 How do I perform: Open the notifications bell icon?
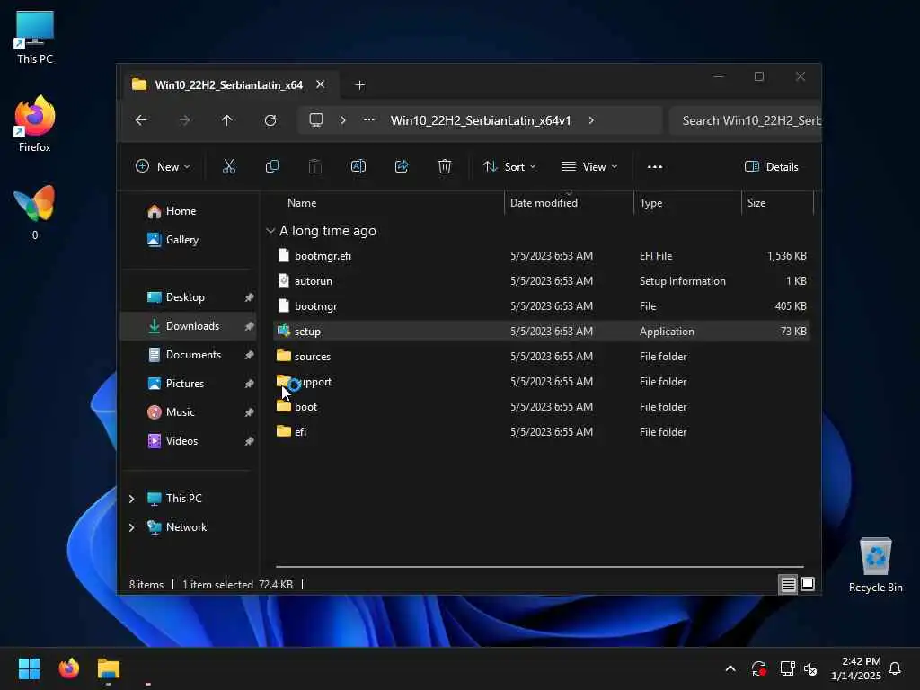pos(896,668)
